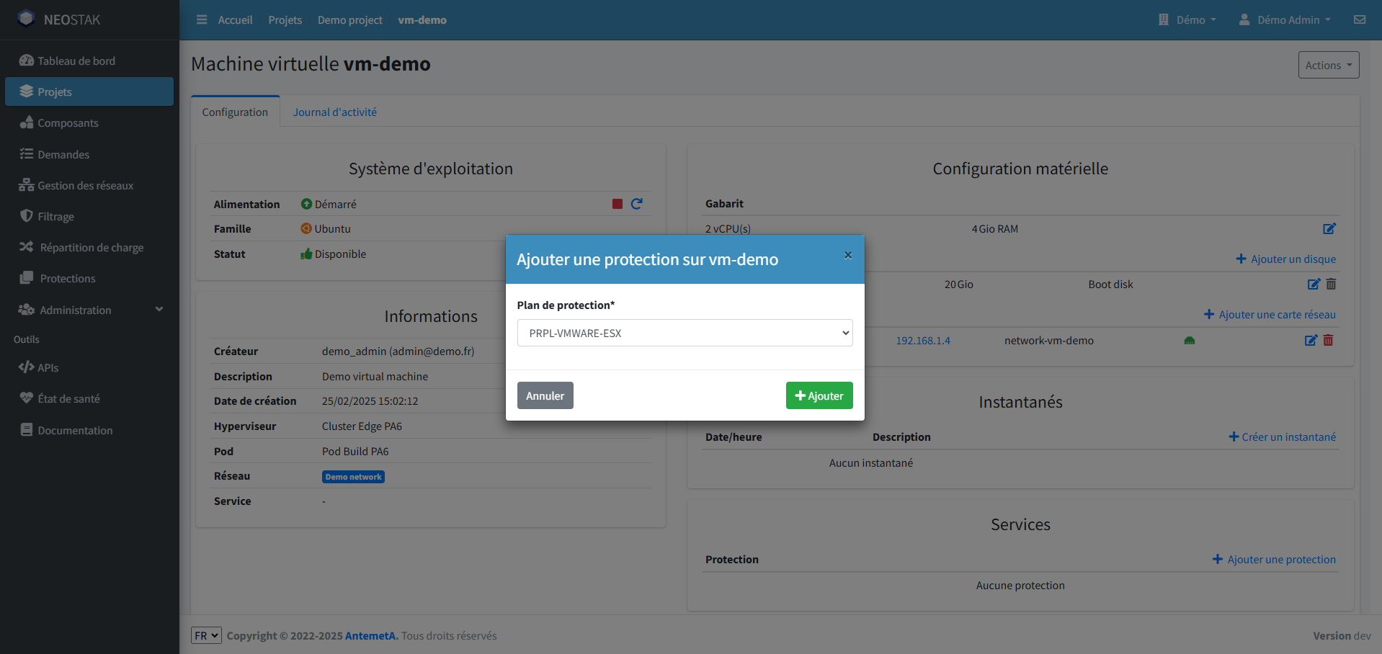The image size is (1382, 654).
Task: Refresh the power state with the reload icon
Action: pyautogui.click(x=637, y=204)
